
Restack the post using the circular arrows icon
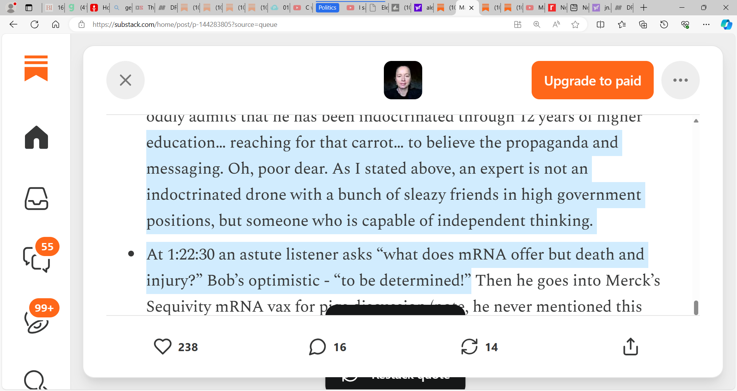pos(469,347)
